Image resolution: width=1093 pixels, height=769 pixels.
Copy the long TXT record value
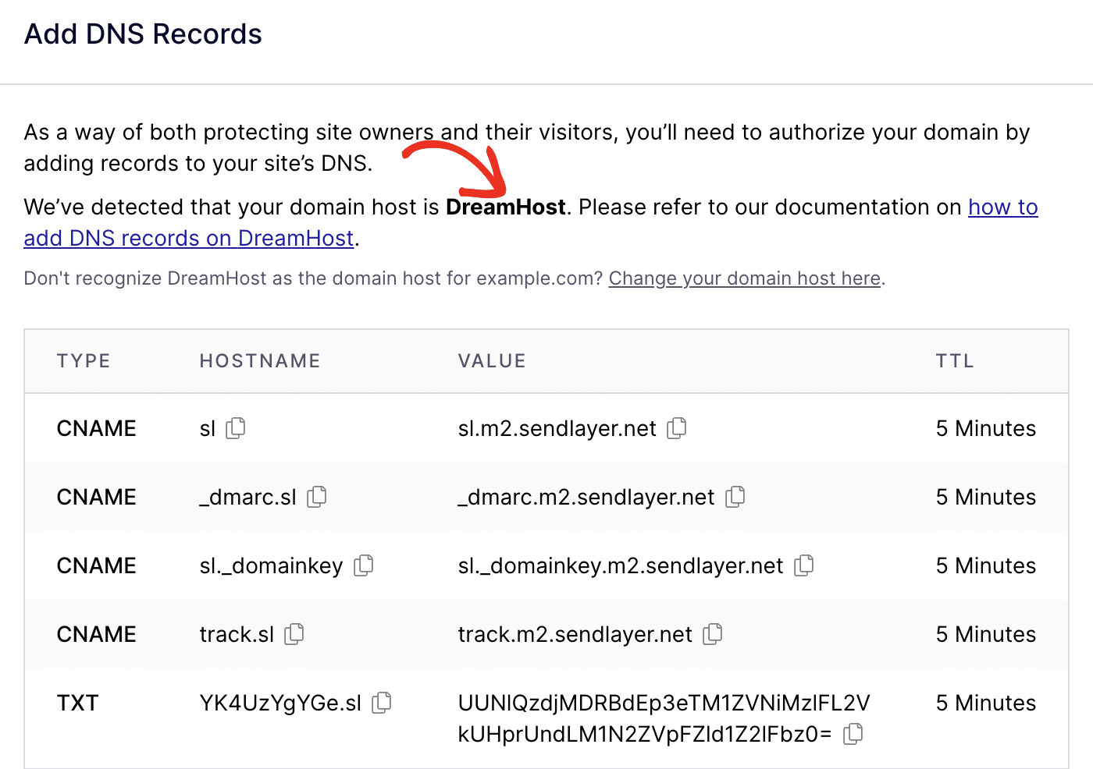853,733
